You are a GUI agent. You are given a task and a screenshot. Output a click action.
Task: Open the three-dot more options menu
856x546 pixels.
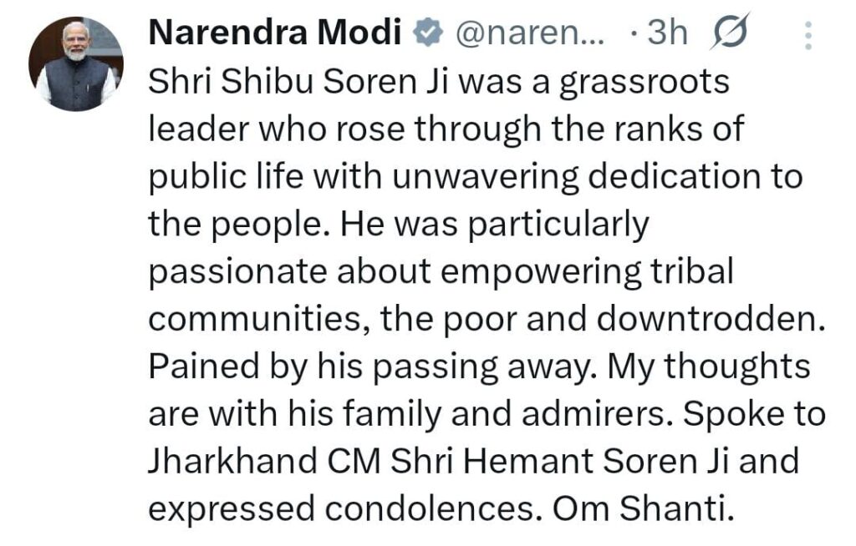click(808, 36)
